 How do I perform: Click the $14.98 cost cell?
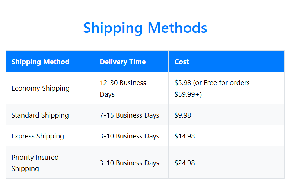[x=185, y=136]
